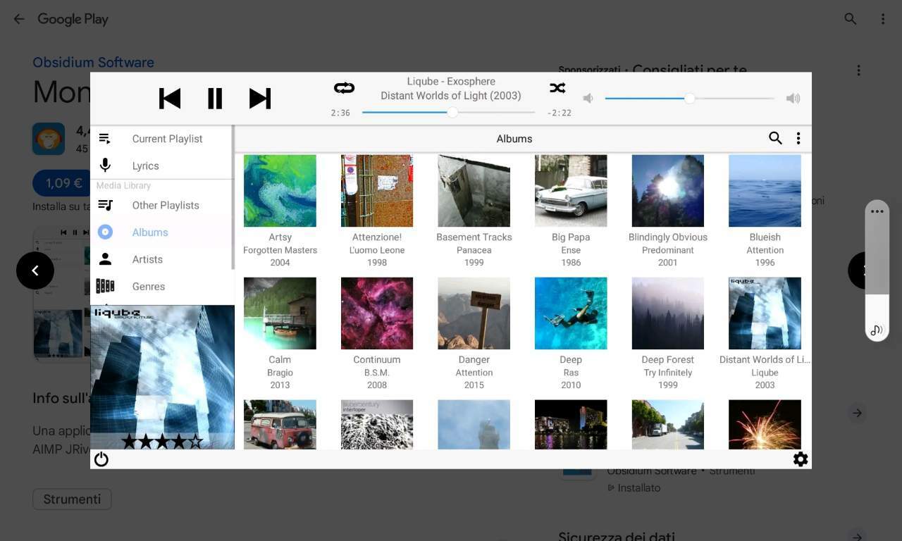Open Distant Worlds of Light album cover

coord(765,313)
